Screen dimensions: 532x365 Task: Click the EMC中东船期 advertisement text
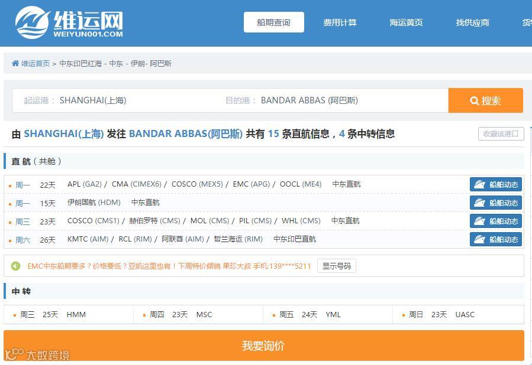[169, 266]
